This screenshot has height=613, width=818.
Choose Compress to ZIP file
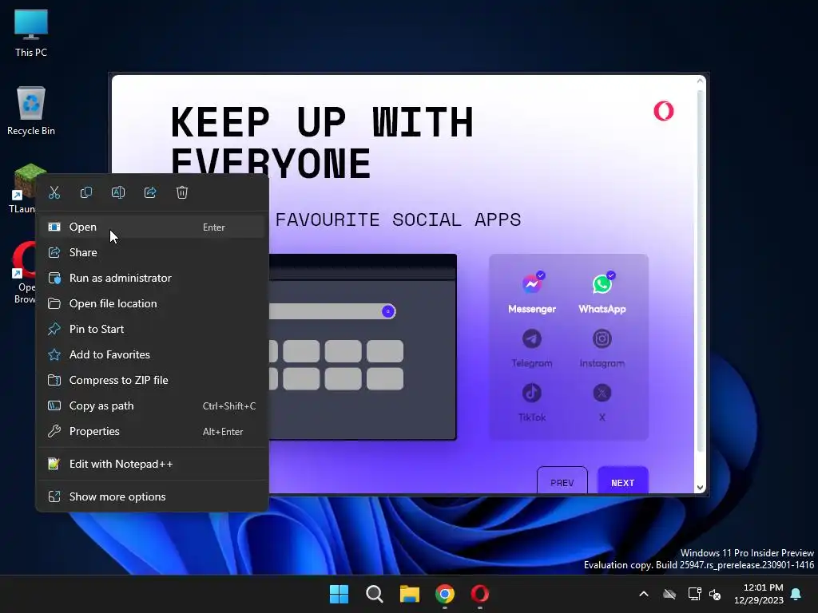point(152,380)
